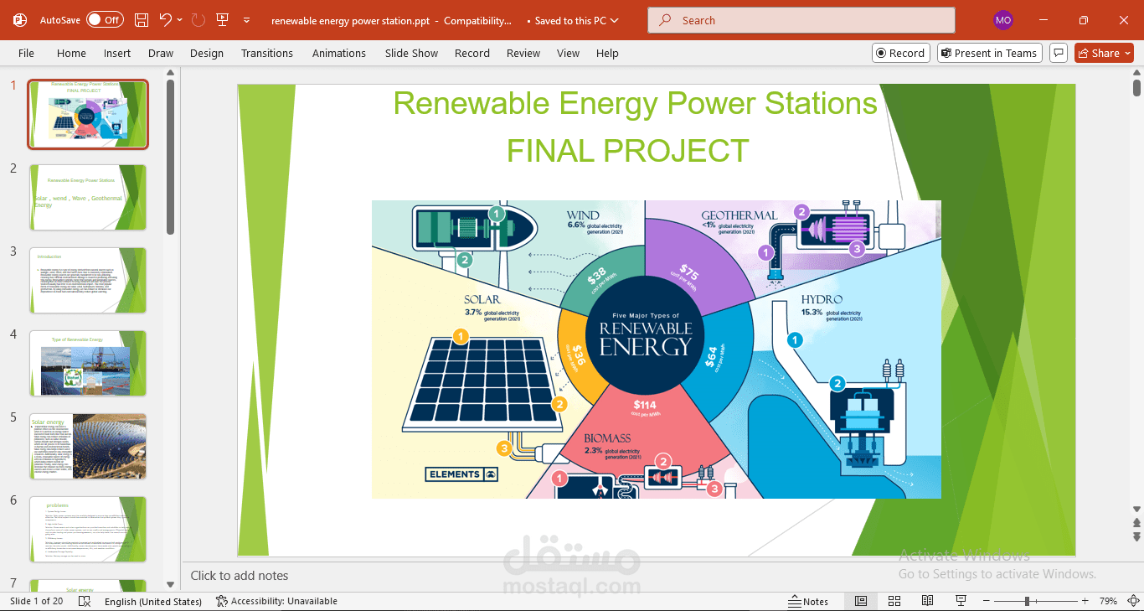Open the Comments pane icon
Screen dimensions: 1144x611
[1059, 53]
